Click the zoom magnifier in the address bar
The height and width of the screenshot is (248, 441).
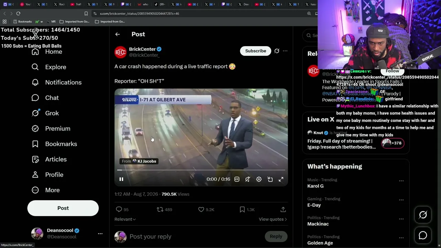coord(309,13)
